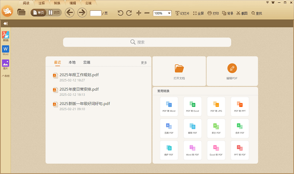
Task: Switch to 双页 double page view
Action: pos(55,13)
